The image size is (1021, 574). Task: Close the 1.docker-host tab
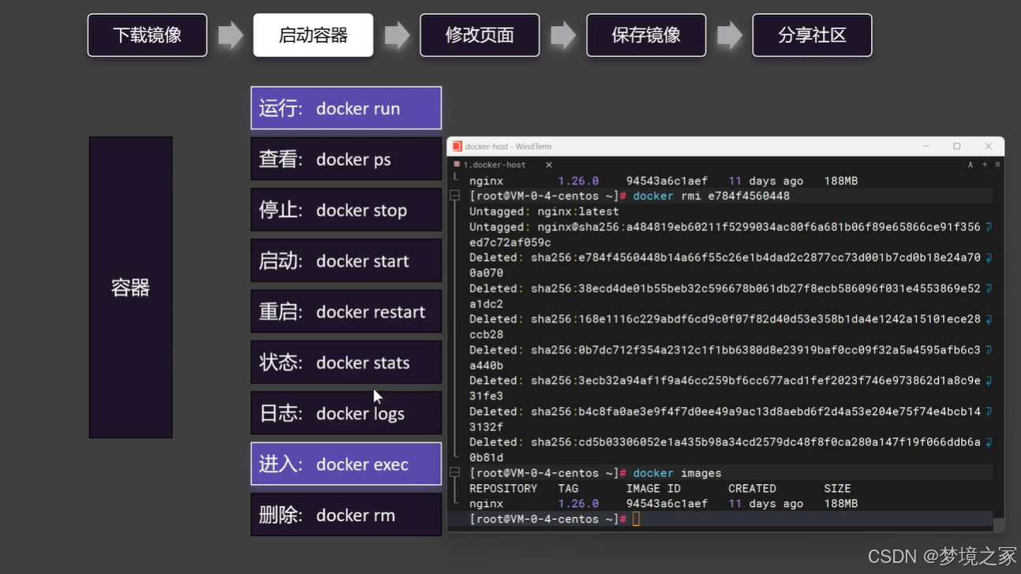point(548,165)
